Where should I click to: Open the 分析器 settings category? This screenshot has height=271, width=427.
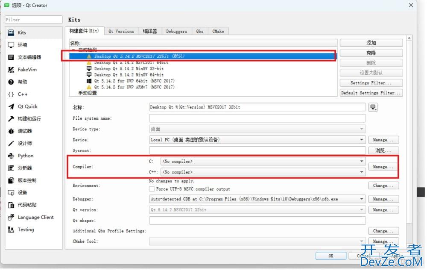tap(34, 168)
